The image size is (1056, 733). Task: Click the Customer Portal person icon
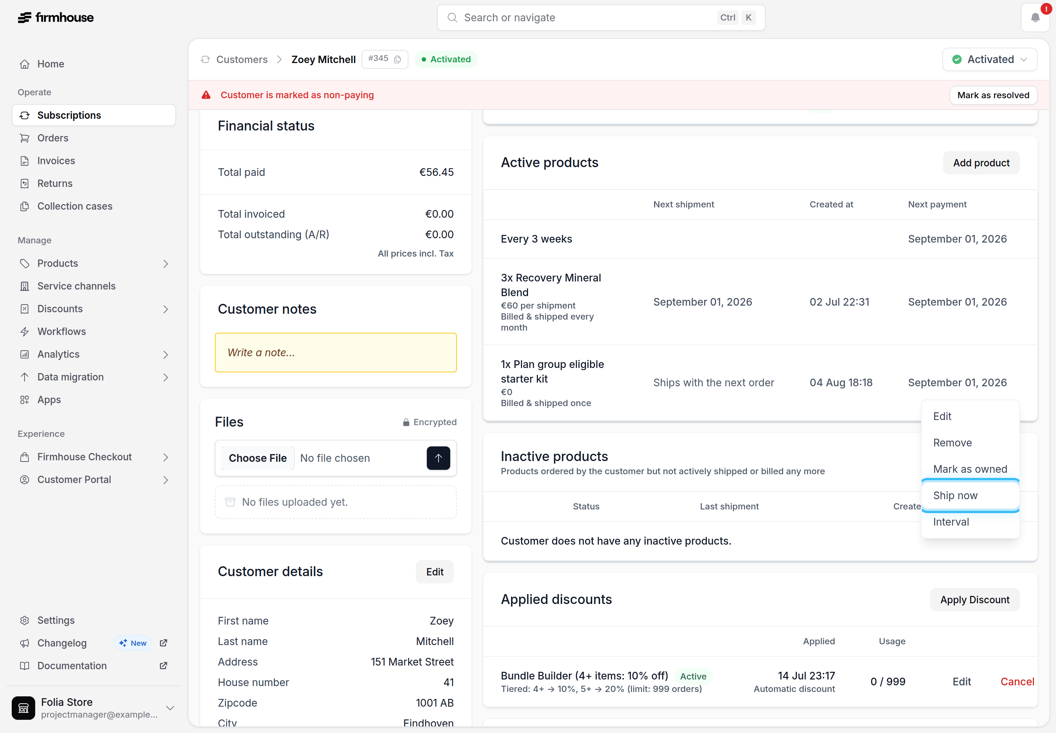[x=25, y=479]
